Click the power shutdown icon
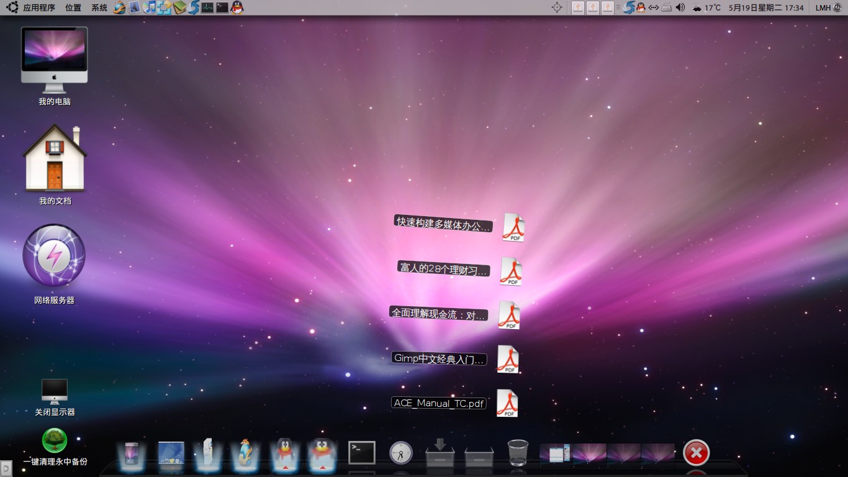Viewport: 848px width, 477px height. [x=837, y=7]
